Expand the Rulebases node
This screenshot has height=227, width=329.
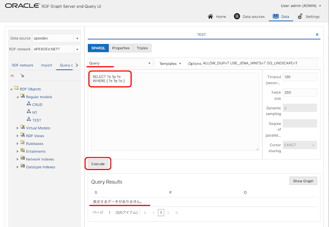(x=17, y=144)
